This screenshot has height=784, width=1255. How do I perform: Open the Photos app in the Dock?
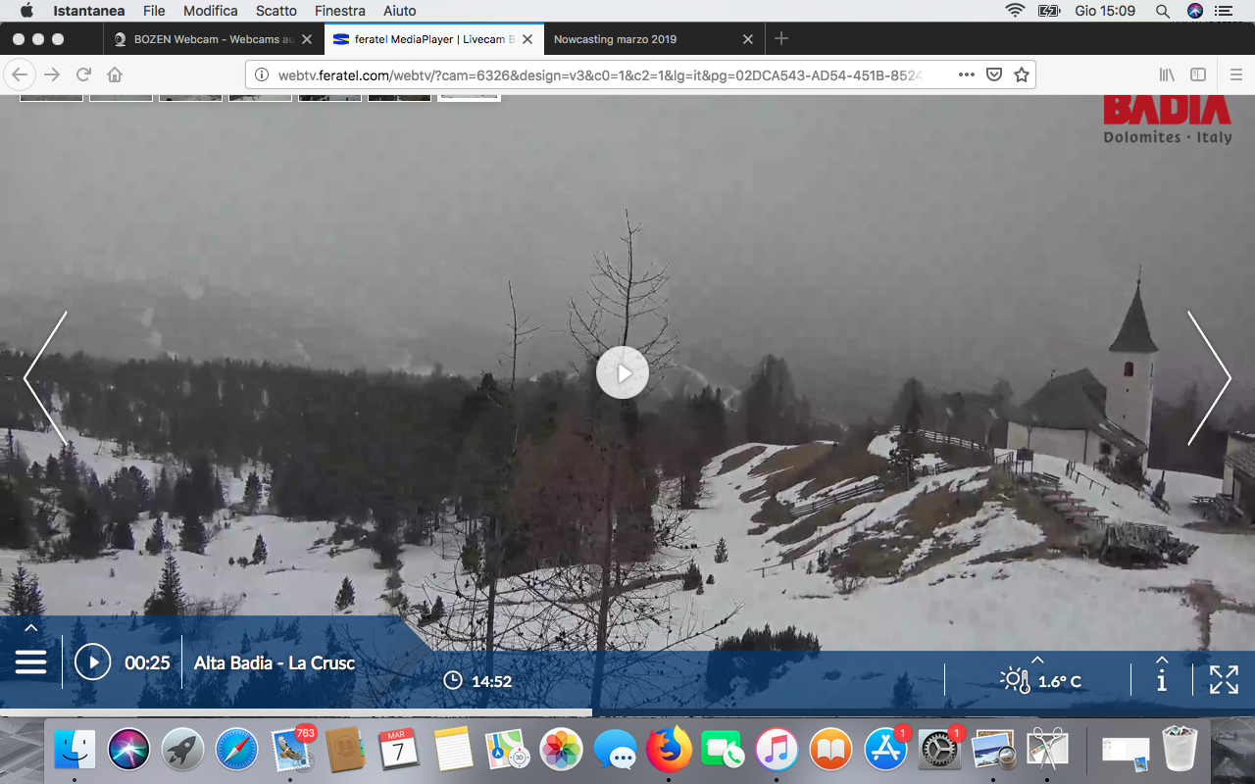click(562, 751)
